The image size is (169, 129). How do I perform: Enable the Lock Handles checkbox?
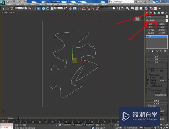(150, 75)
